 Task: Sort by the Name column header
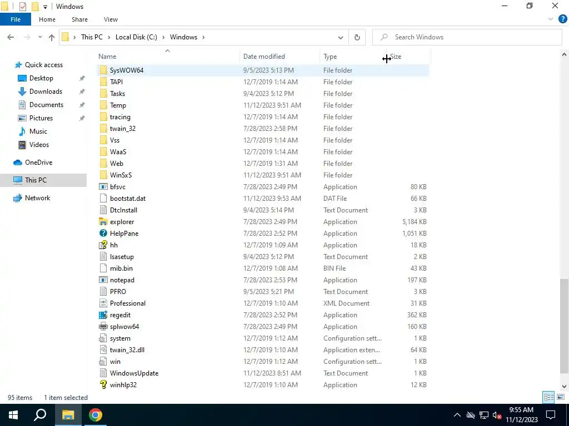168,57
